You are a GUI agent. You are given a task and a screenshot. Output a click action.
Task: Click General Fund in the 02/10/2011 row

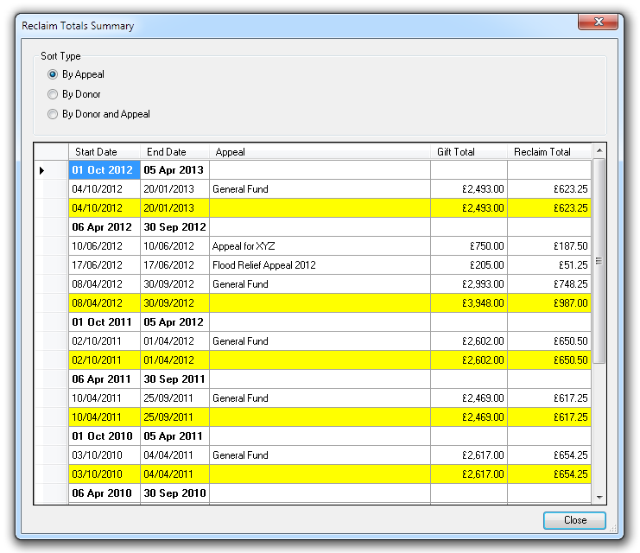point(320,341)
